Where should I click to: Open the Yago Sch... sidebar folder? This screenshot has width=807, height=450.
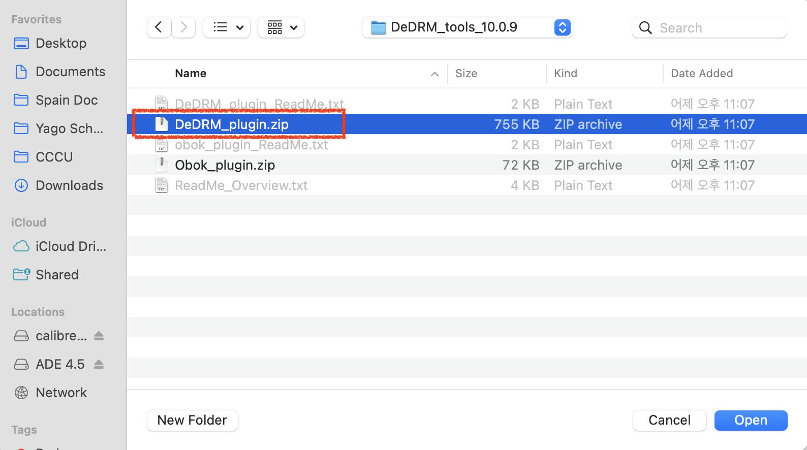click(70, 128)
